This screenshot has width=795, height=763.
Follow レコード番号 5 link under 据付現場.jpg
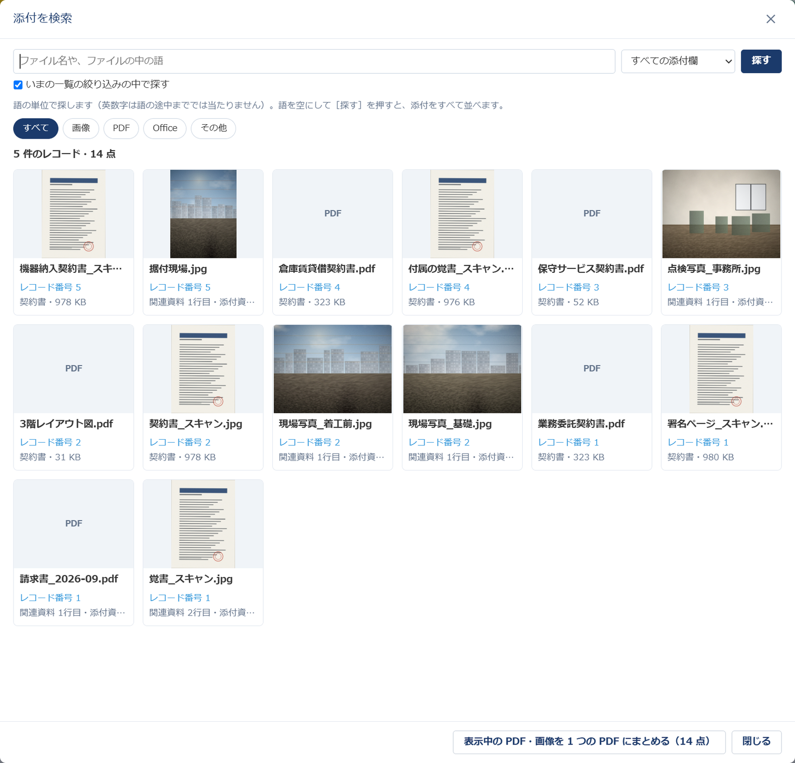point(180,287)
